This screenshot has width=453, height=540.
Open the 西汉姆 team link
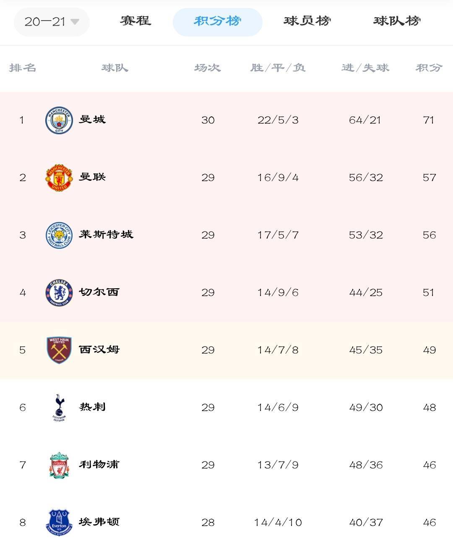point(99,349)
